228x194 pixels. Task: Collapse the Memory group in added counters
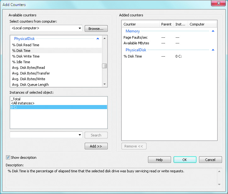point(213,31)
